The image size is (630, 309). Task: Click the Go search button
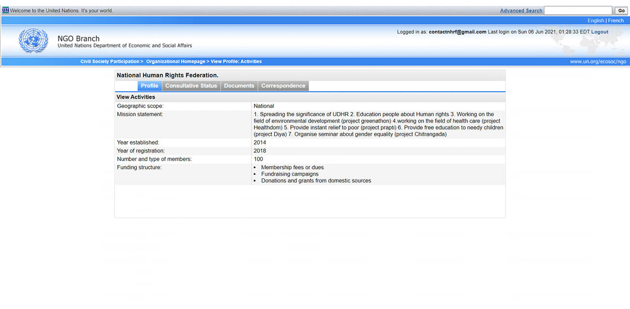[x=621, y=11]
